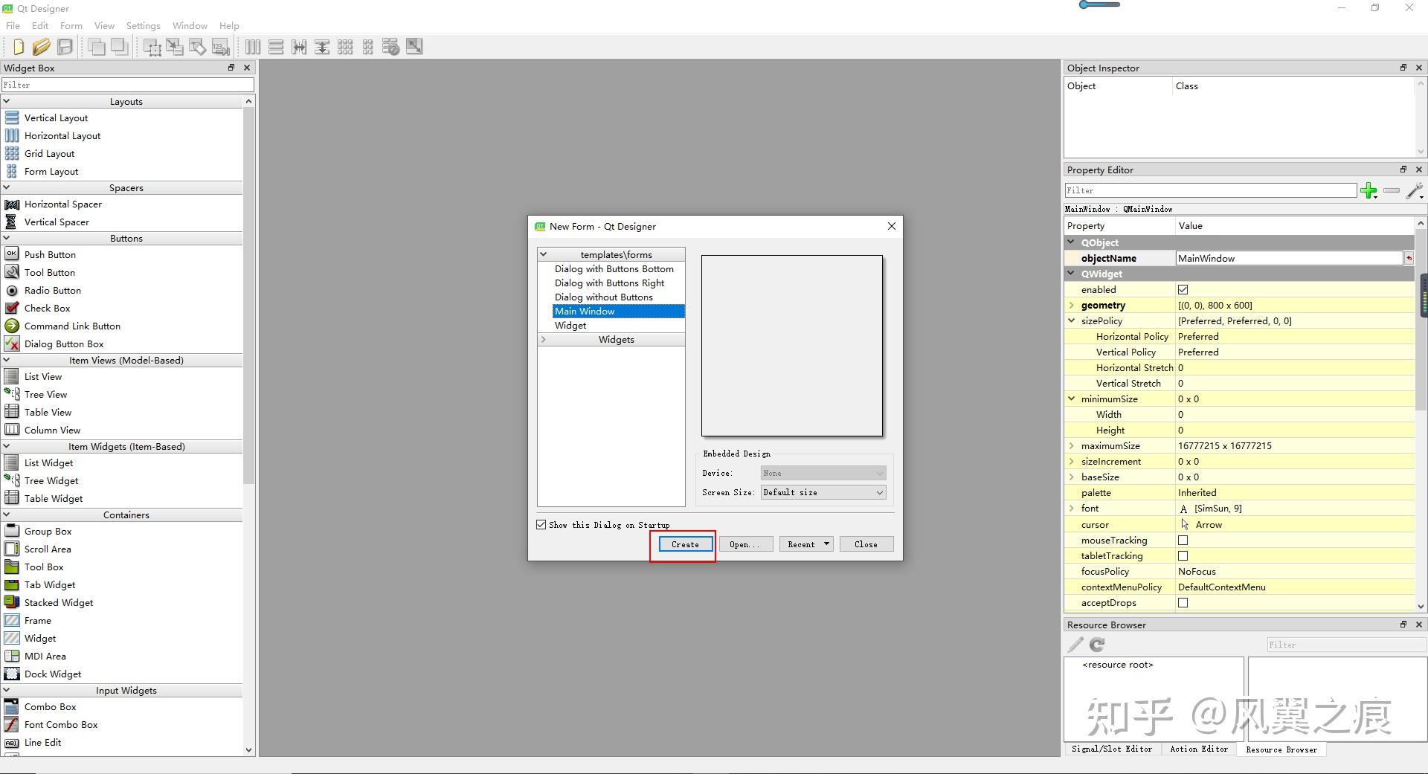
Task: Click the Open... button in New Form
Action: [x=745, y=544]
